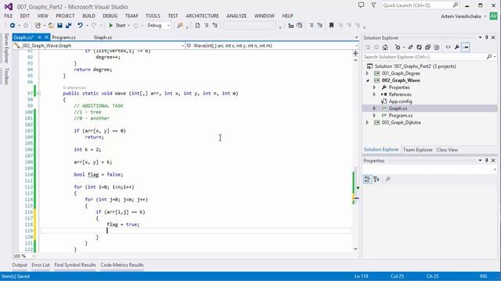This screenshot has height=281, width=501.
Task: Save the current file with the disk icon
Action: pyautogui.click(x=59, y=26)
